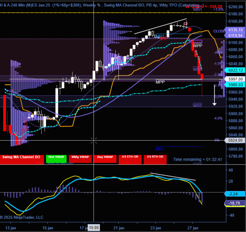Click the 15 jan date label

tap(48, 228)
